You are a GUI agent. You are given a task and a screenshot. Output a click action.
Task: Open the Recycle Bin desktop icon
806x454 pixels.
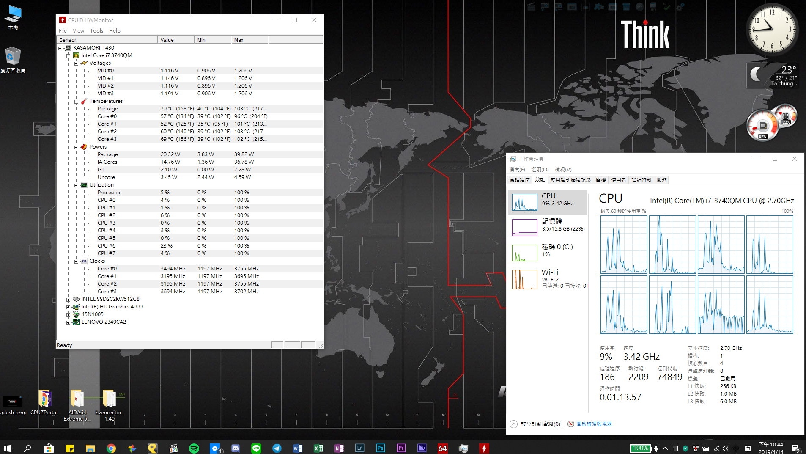[13, 60]
